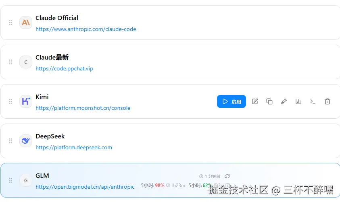Click the GLM row drag handle

(x=10, y=180)
